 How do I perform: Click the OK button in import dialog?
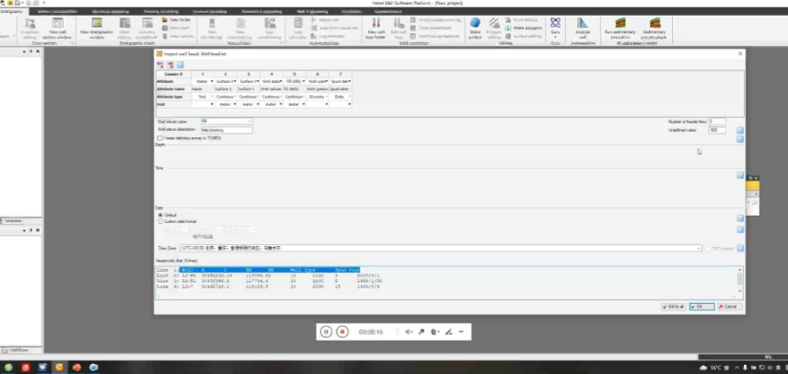701,306
